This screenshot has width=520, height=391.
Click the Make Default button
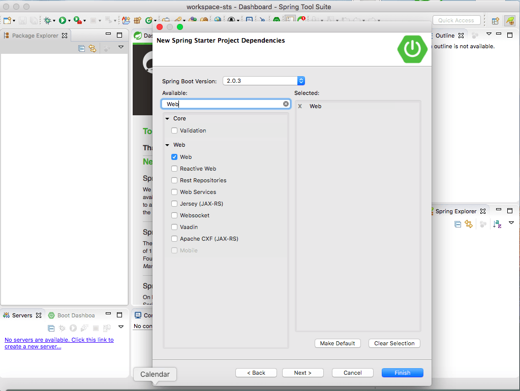(x=338, y=343)
